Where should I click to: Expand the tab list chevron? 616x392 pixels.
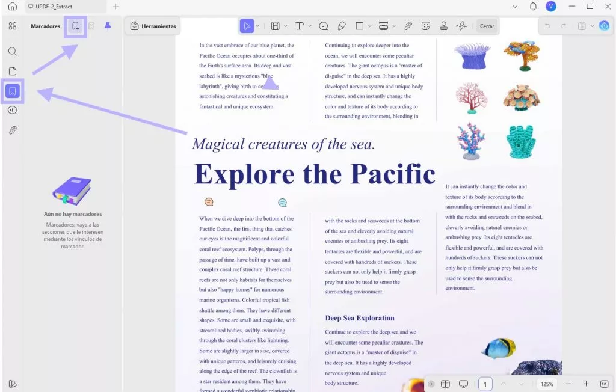click(x=515, y=6)
